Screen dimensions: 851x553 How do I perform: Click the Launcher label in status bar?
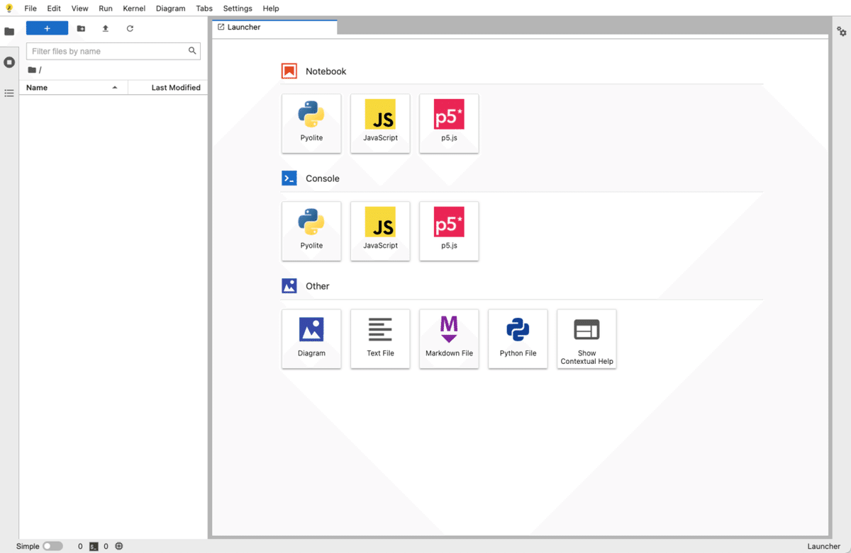[823, 546]
